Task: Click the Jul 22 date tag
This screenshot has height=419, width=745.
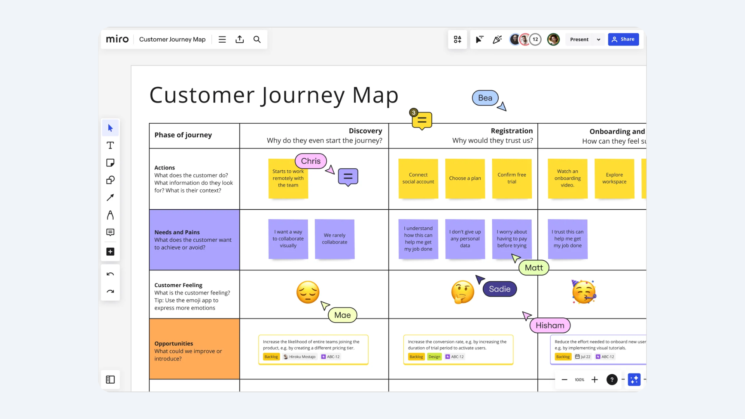Action: 582,357
